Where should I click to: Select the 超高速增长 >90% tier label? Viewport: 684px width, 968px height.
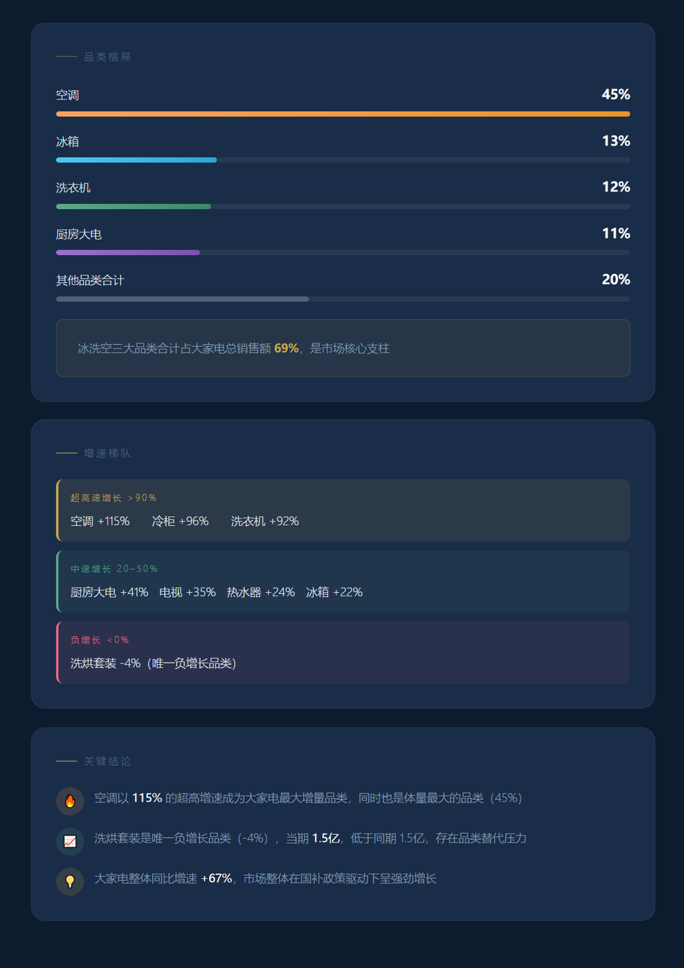(x=114, y=498)
